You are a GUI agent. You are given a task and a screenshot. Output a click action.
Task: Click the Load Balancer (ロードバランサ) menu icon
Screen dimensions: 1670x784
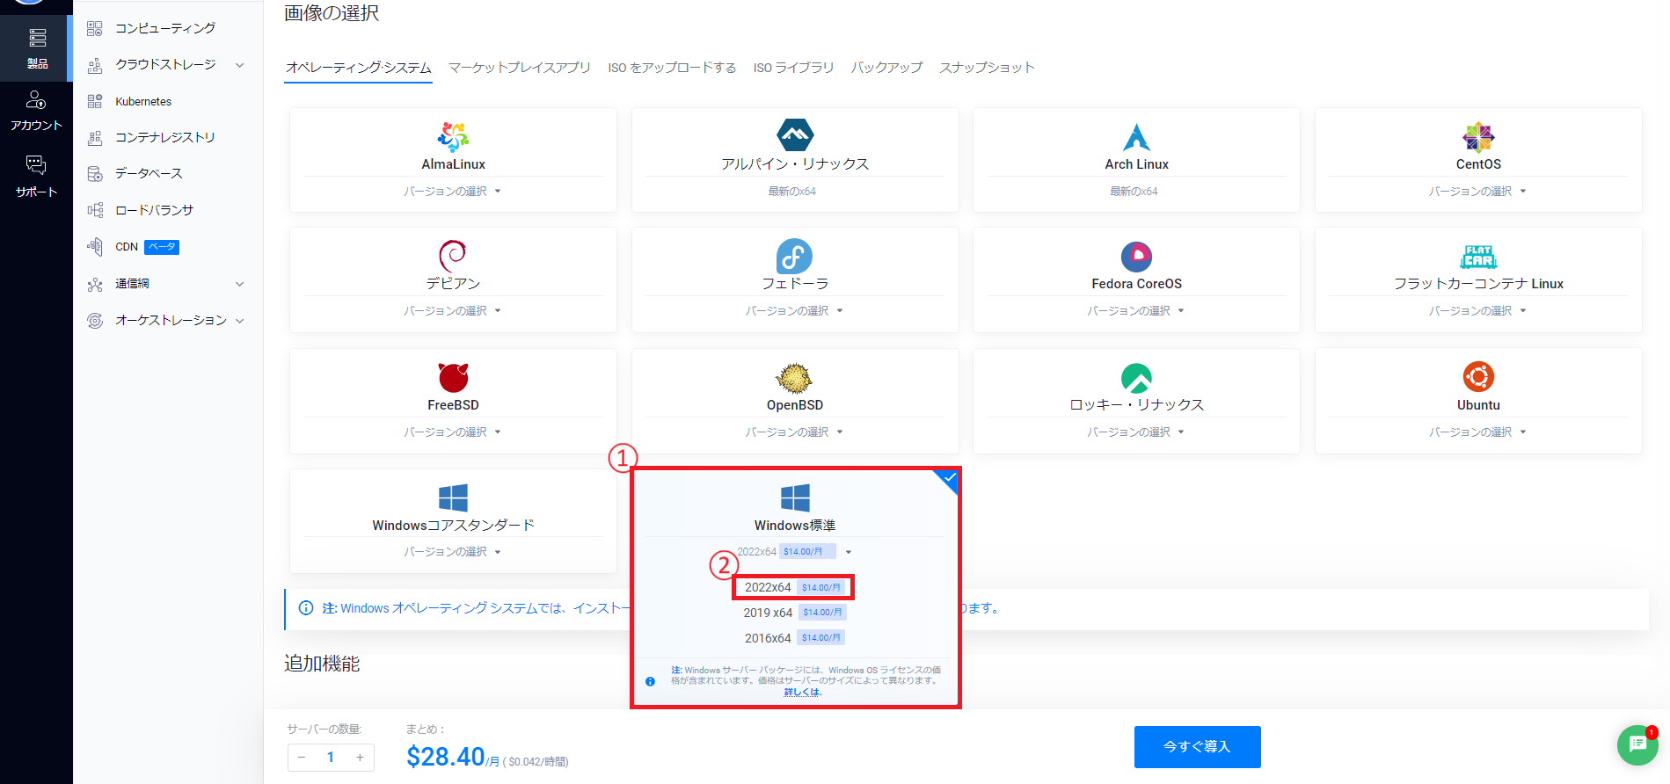click(x=95, y=210)
